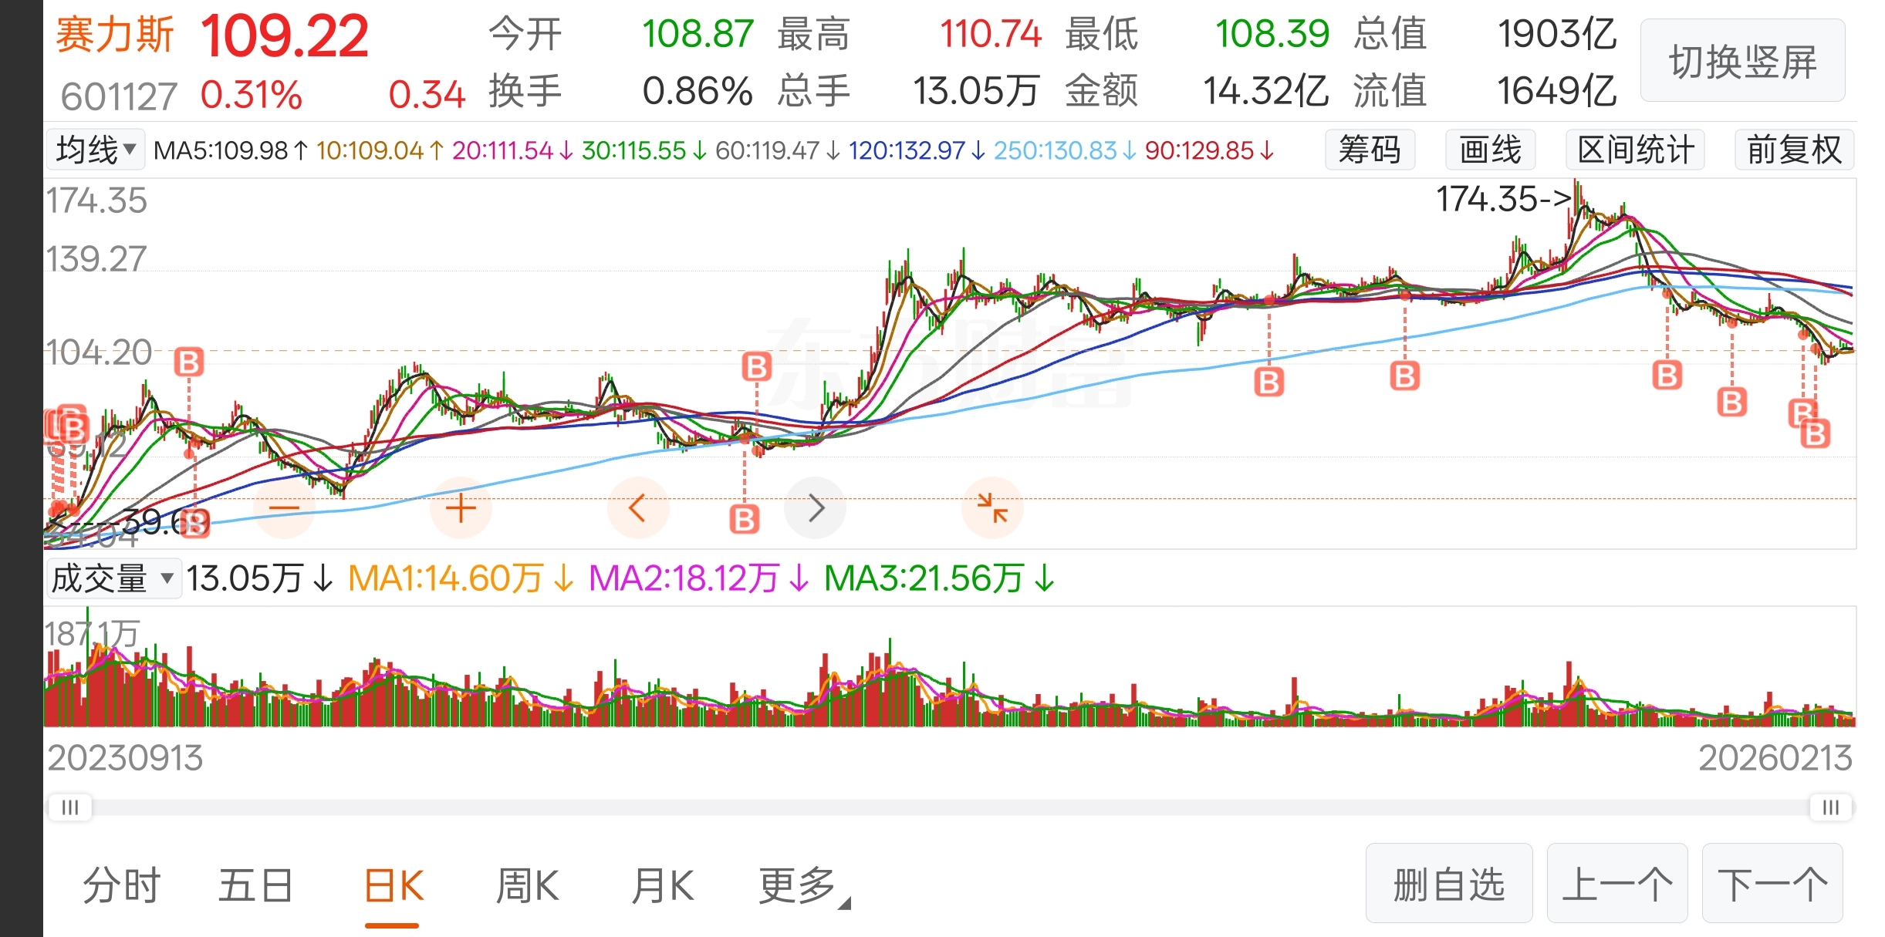Go to 下一个 stock
This screenshot has width=1885, height=937.
[x=1772, y=884]
